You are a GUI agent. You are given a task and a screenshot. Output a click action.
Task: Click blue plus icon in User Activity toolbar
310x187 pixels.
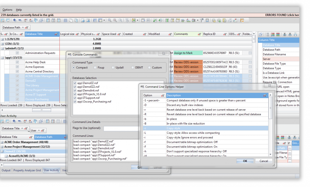coord(14,121)
